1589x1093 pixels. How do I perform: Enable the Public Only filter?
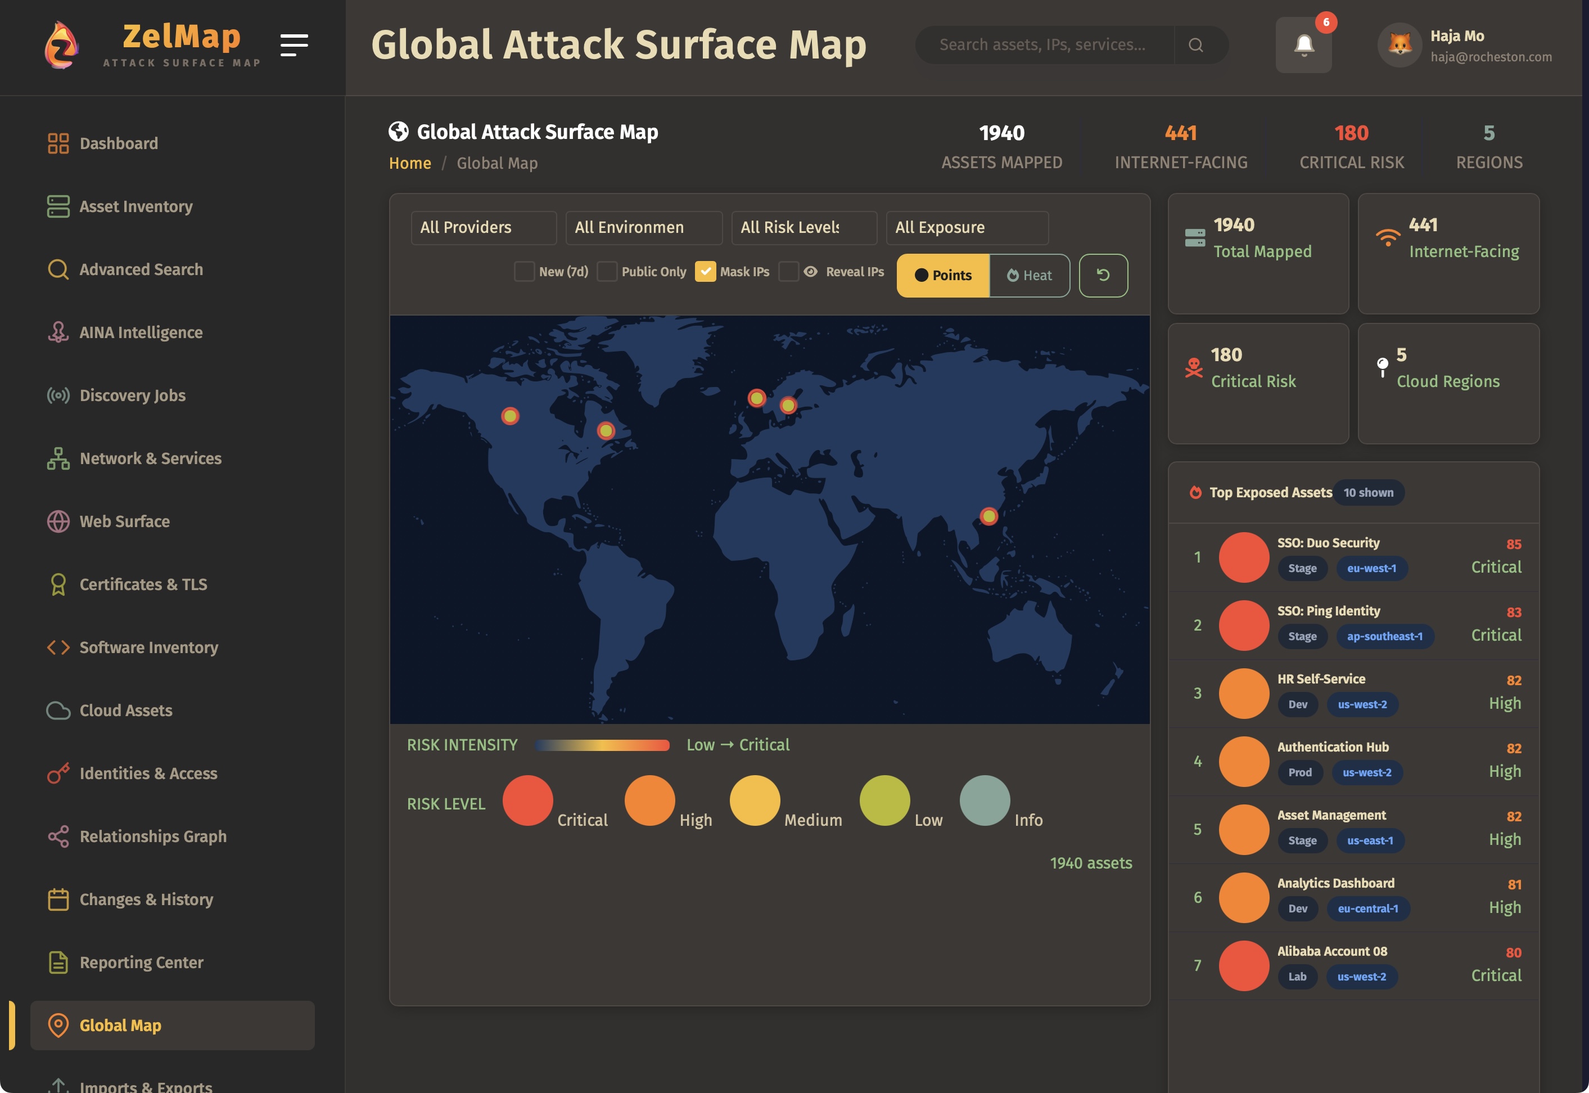pos(606,272)
